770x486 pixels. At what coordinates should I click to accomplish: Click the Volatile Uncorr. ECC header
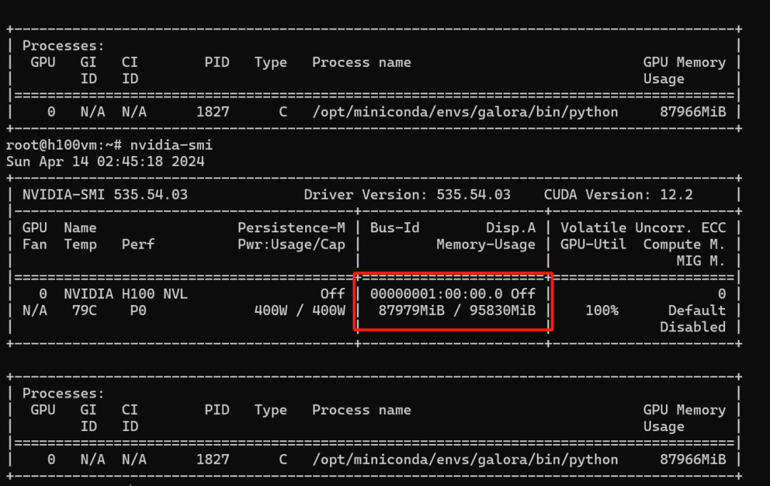point(643,228)
